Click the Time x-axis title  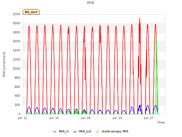(x=161, y=122)
